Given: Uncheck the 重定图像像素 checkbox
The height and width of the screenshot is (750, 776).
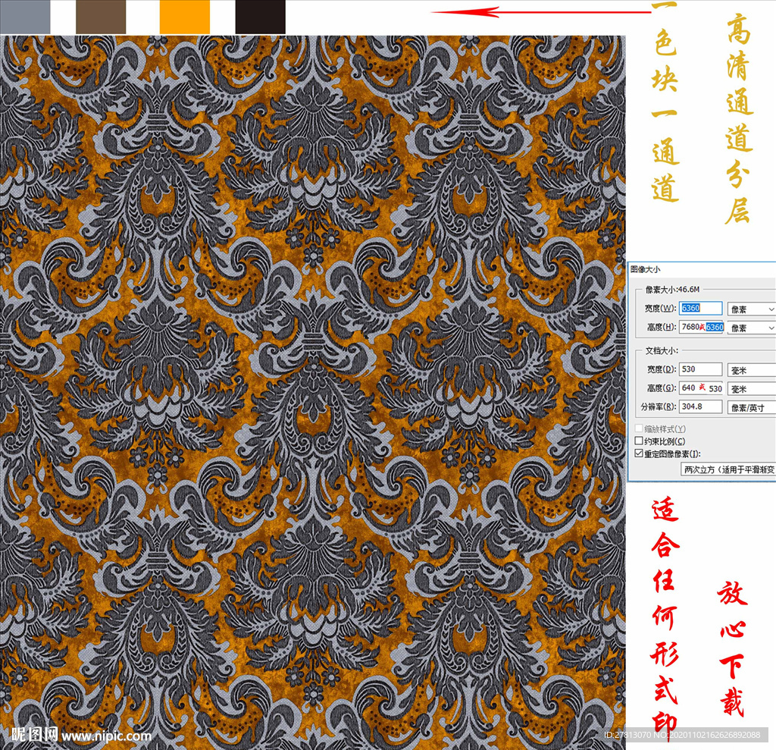Looking at the screenshot, I should (639, 453).
